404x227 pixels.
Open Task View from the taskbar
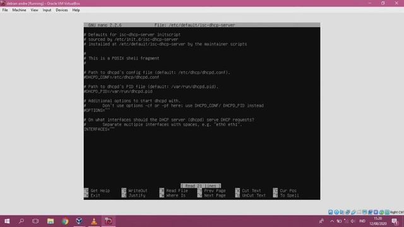pos(35,221)
